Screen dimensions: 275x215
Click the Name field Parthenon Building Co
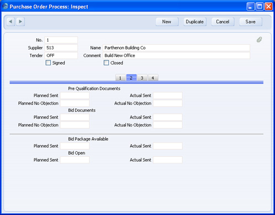177,48
